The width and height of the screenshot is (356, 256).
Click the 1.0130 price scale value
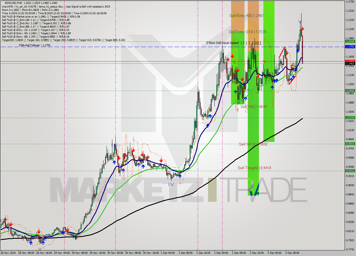pyautogui.click(x=350, y=130)
